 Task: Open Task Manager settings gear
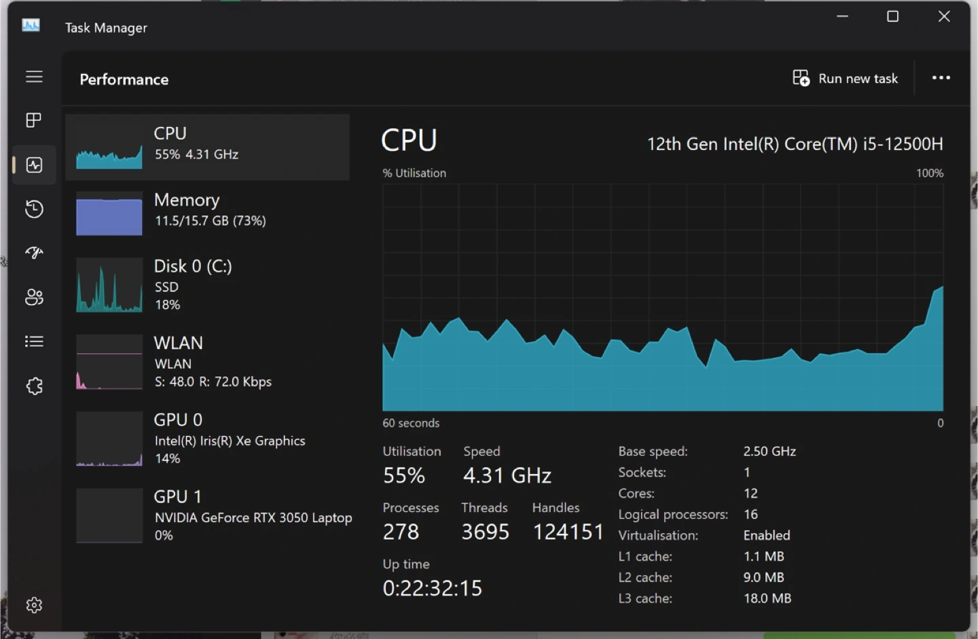coord(34,605)
